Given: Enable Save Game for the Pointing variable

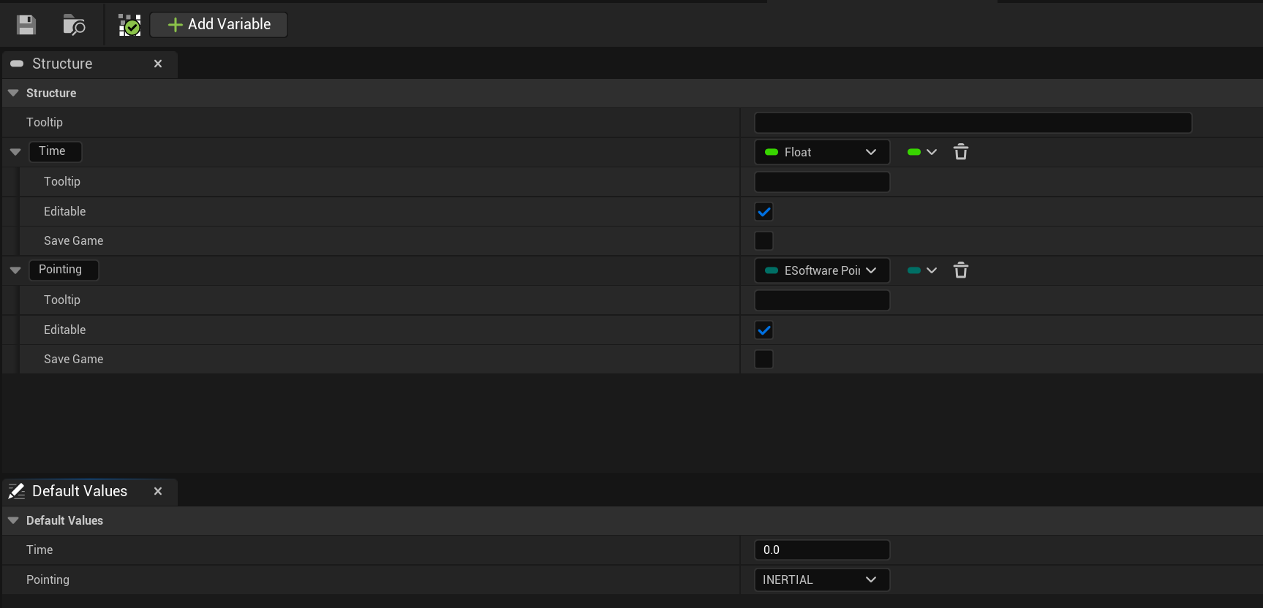Looking at the screenshot, I should pos(764,360).
